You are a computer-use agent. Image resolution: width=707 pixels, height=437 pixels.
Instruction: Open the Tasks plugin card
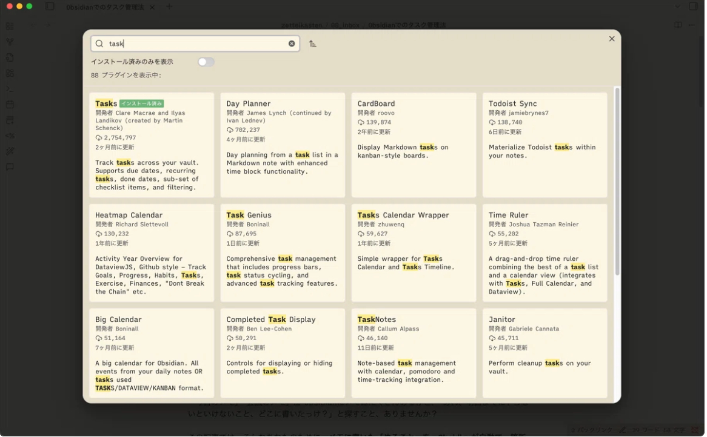click(152, 145)
